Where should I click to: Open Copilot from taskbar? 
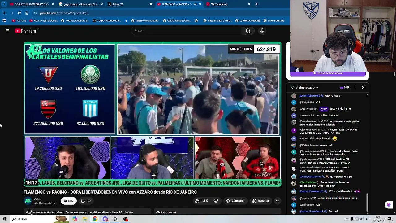[75, 219]
